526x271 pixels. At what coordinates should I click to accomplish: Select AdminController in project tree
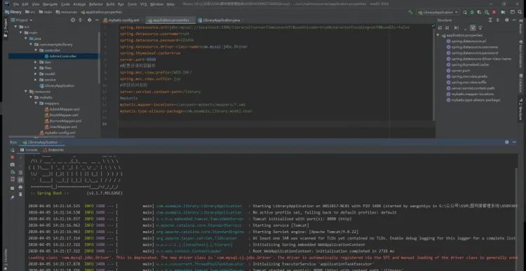point(62,56)
